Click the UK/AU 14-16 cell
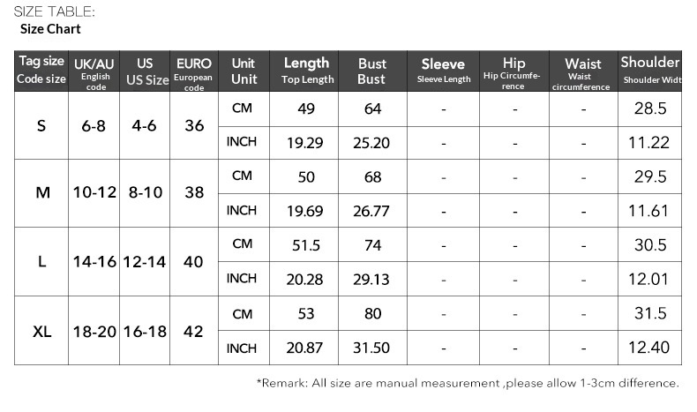 (94, 262)
